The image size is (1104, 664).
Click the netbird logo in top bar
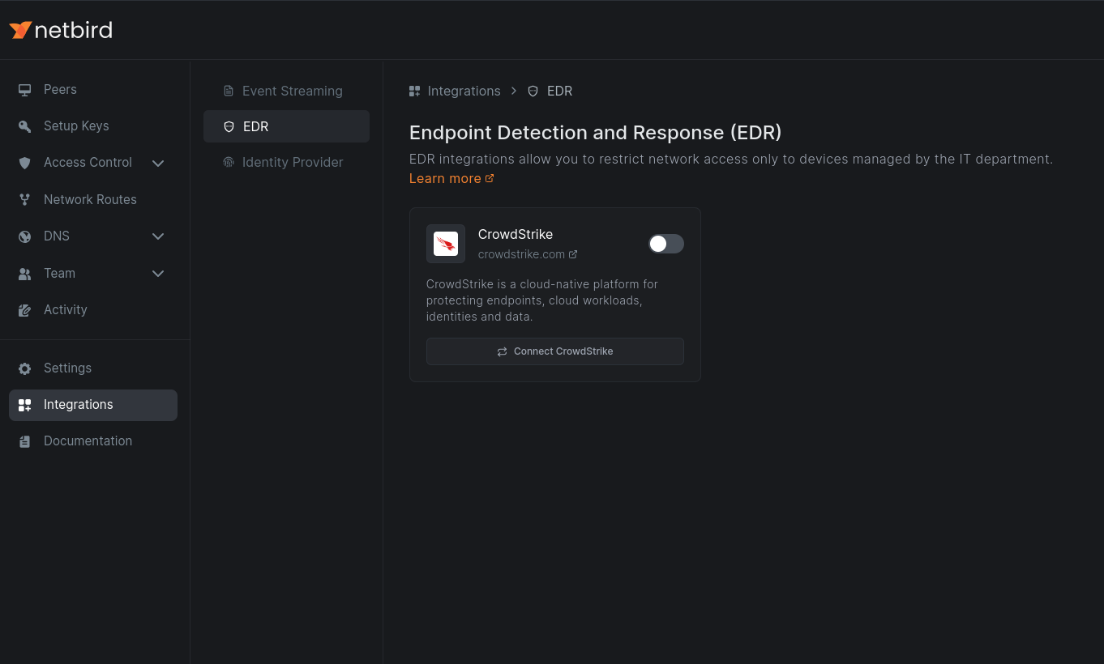tap(60, 29)
